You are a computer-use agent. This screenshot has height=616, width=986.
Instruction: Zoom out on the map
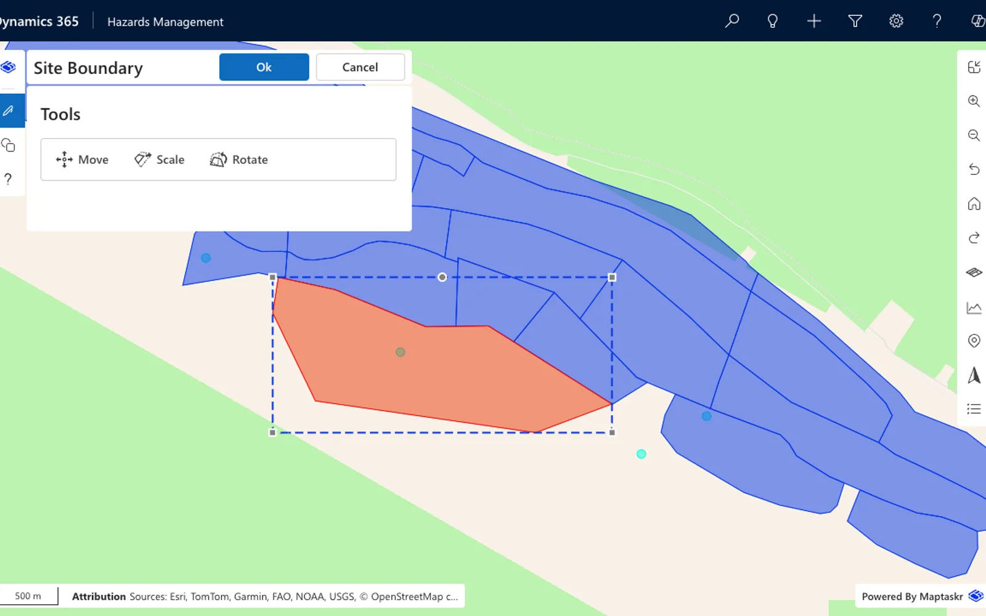[x=974, y=135]
